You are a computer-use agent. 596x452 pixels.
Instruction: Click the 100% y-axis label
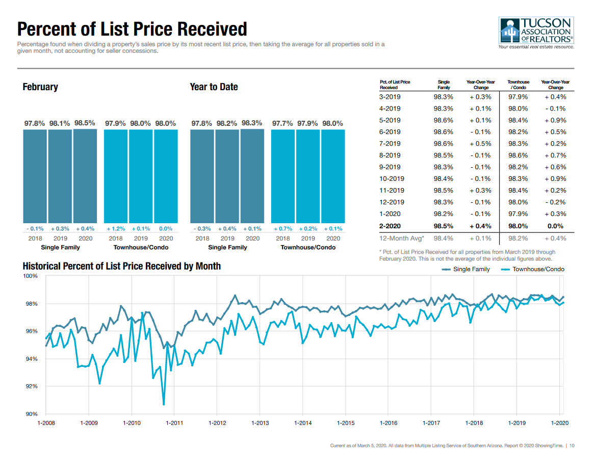pos(32,276)
